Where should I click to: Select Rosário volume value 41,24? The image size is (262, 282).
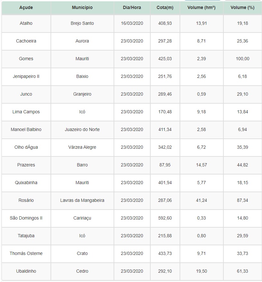pyautogui.click(x=201, y=201)
